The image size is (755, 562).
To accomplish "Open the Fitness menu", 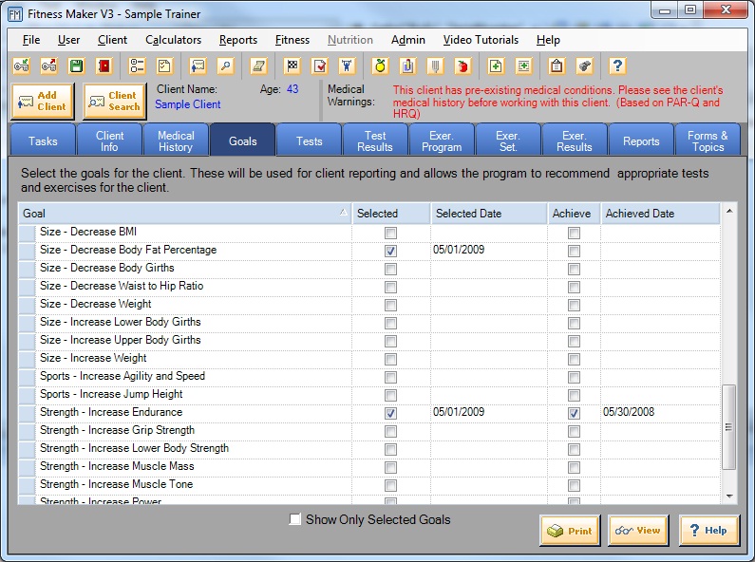I will [x=293, y=40].
